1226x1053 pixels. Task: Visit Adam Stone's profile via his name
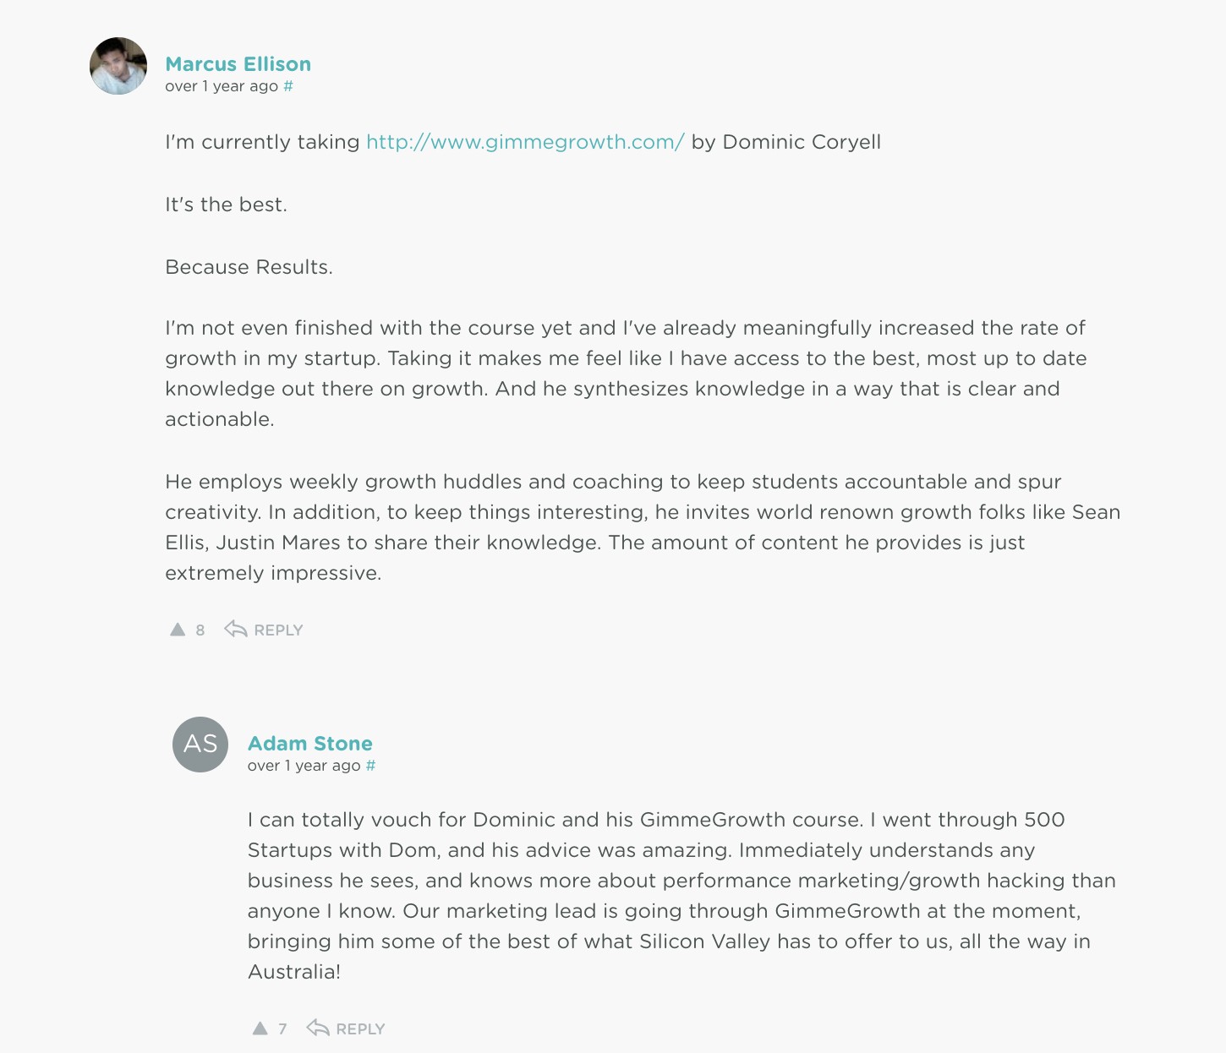tap(310, 744)
